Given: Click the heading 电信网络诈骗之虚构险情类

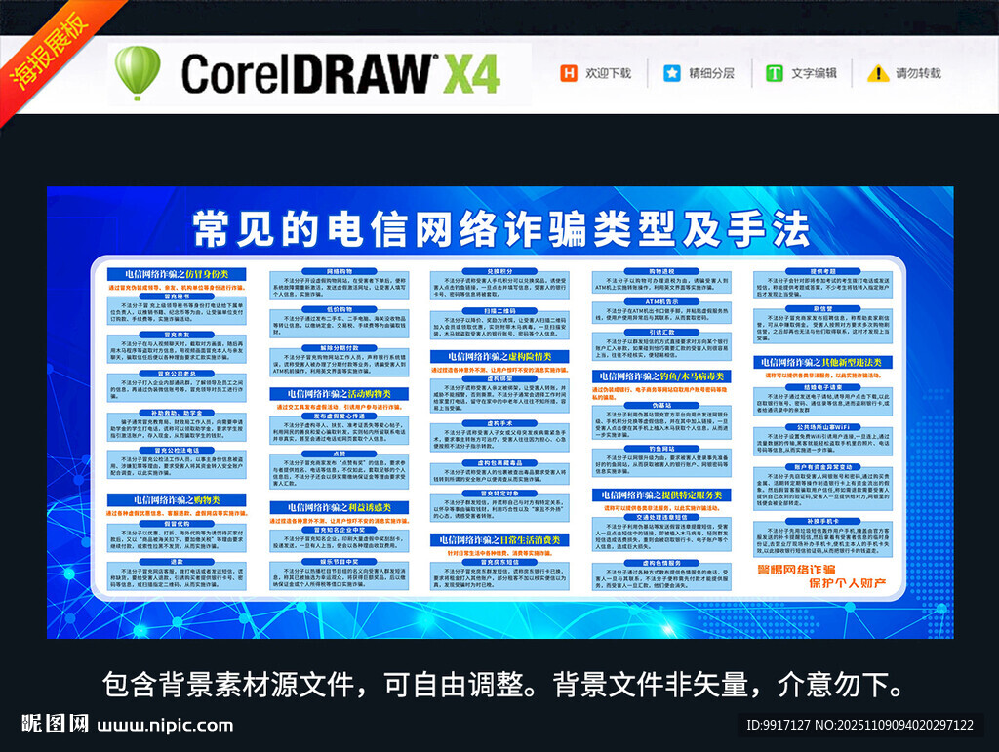Looking at the screenshot, I should click(x=499, y=357).
